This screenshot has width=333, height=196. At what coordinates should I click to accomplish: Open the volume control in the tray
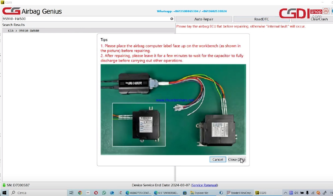pyautogui.click(x=296, y=193)
